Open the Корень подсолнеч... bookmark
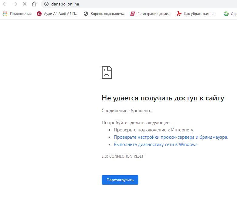 point(104,14)
